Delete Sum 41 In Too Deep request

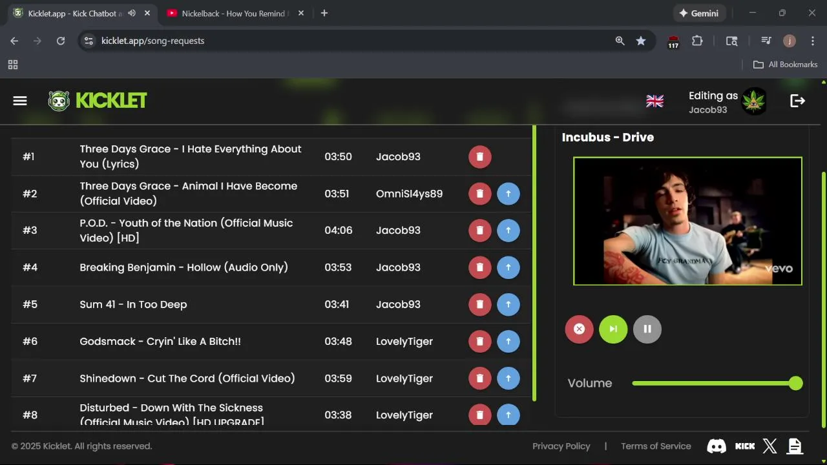coord(479,304)
